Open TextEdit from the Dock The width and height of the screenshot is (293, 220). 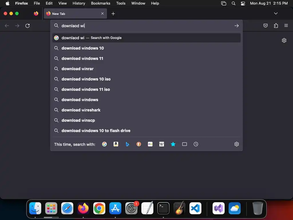[147, 208]
